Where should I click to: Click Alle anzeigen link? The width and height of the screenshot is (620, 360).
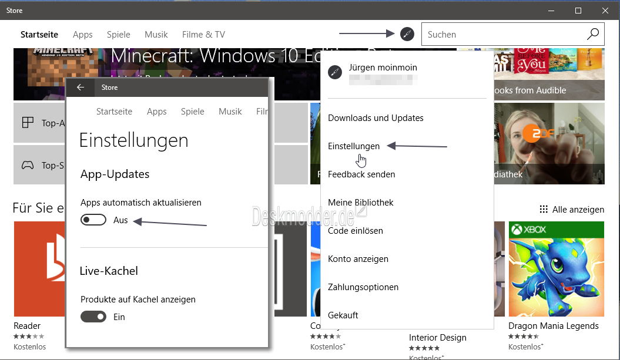[x=578, y=210]
